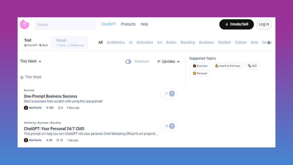
Task: Expand the Upvotes sort dropdown
Action: [168, 62]
